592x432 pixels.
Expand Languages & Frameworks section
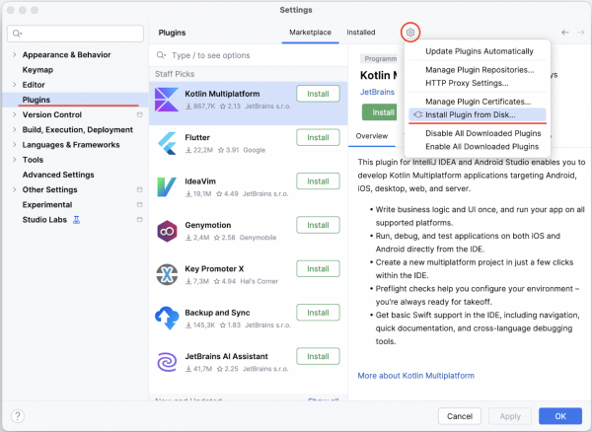14,144
